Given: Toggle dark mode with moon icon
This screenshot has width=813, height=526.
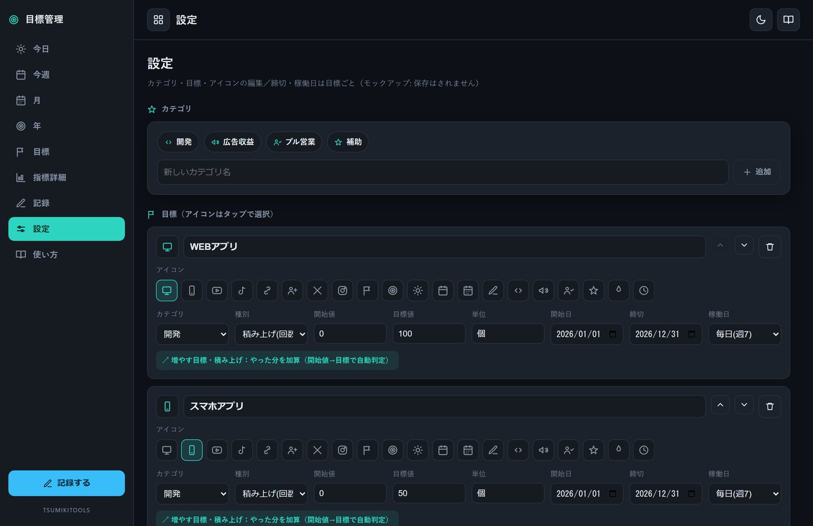Looking at the screenshot, I should [761, 20].
